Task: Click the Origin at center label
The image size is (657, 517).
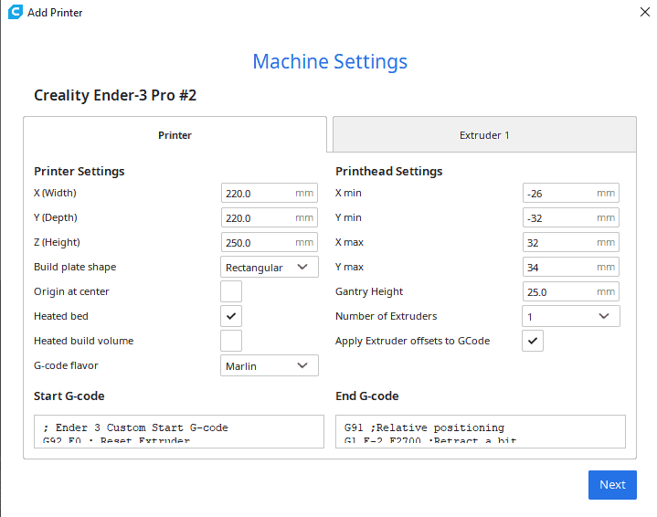Action: click(x=71, y=291)
